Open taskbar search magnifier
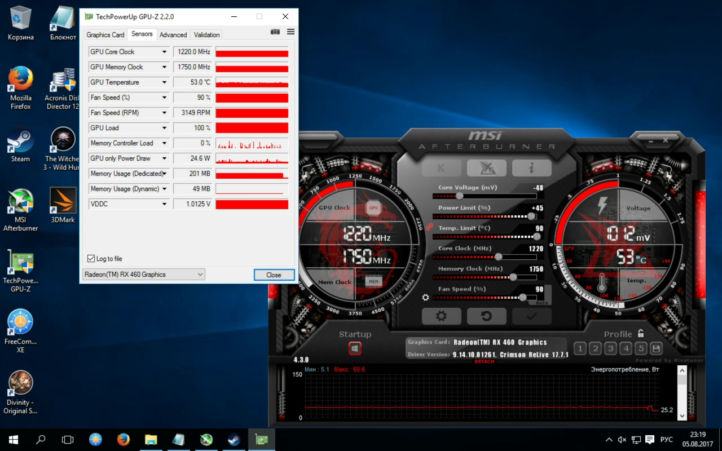The height and width of the screenshot is (451, 722). point(41,439)
